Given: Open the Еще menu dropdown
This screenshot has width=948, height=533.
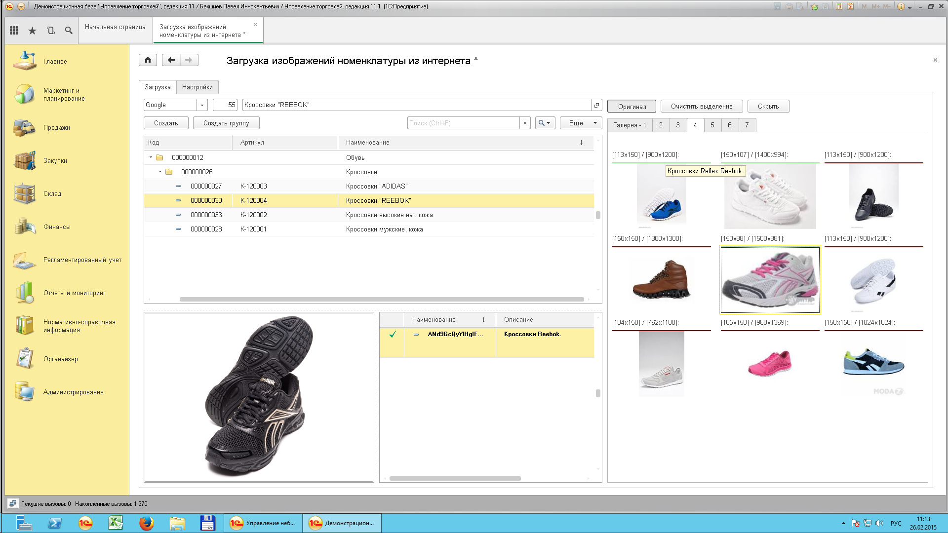Looking at the screenshot, I should [581, 123].
